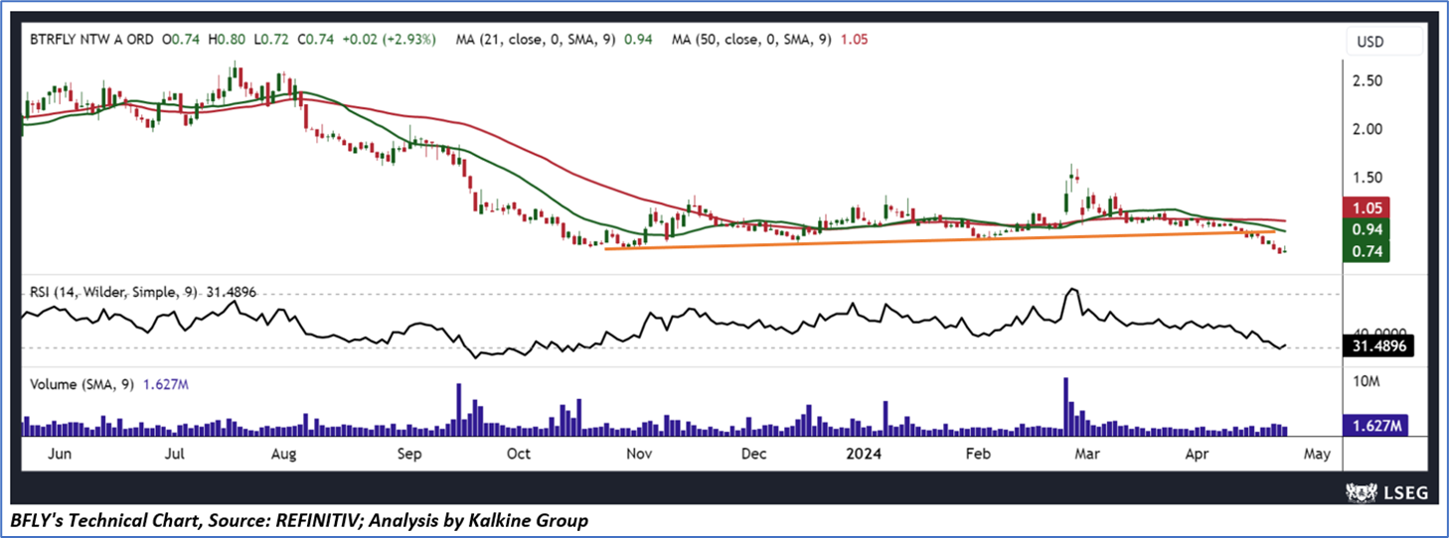Image resolution: width=1449 pixels, height=538 pixels.
Task: Click the May label on time axis
Action: pyautogui.click(x=1315, y=454)
